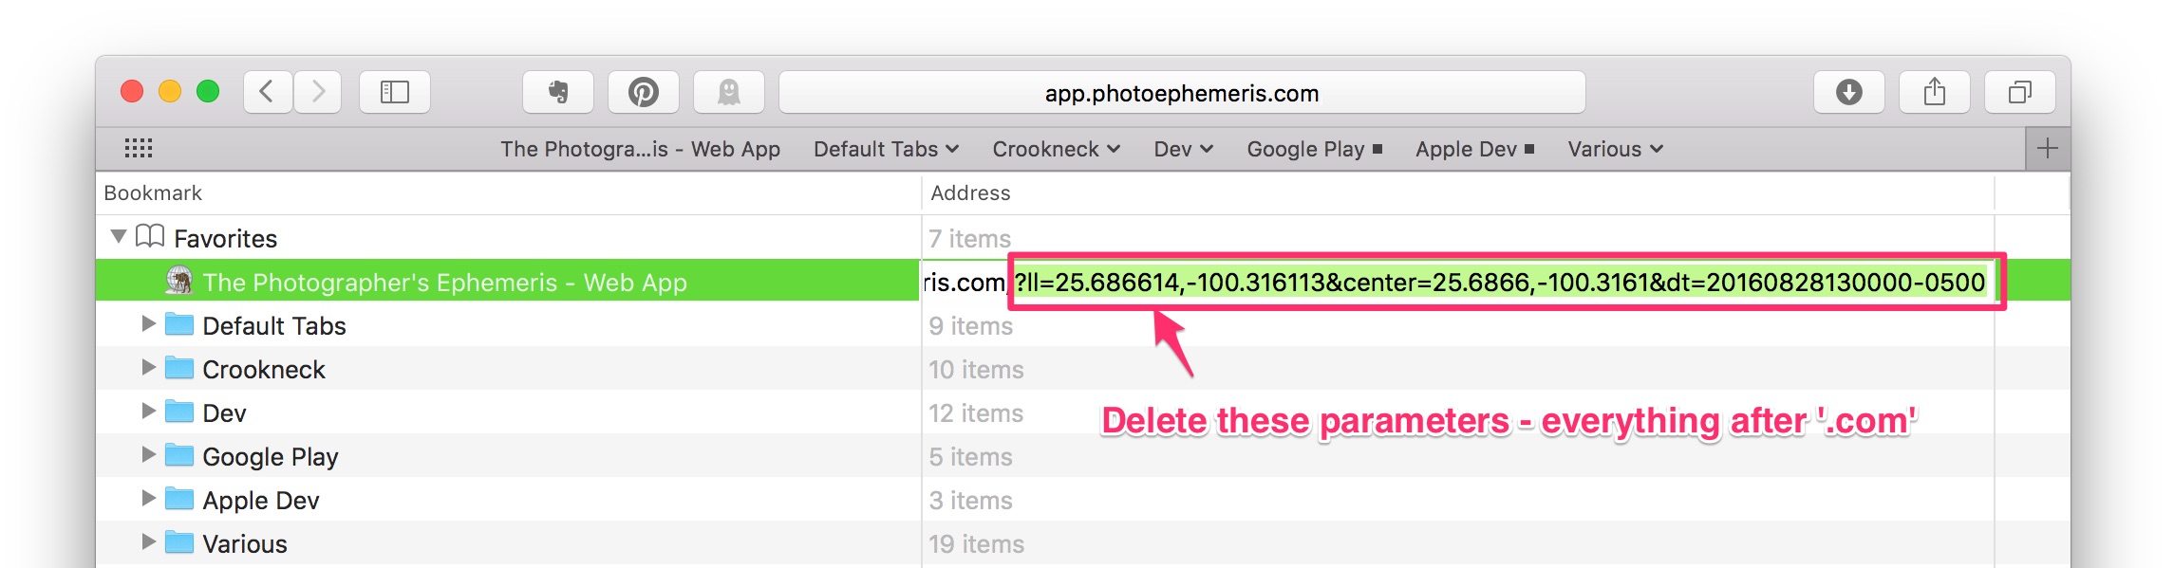This screenshot has height=568, width=2174.
Task: Open the Various favorites bar dropdown
Action: 1615,149
